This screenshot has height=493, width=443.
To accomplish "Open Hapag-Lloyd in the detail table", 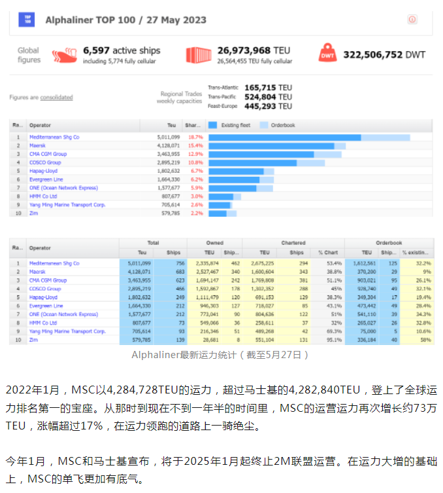I will pyautogui.click(x=43, y=297).
